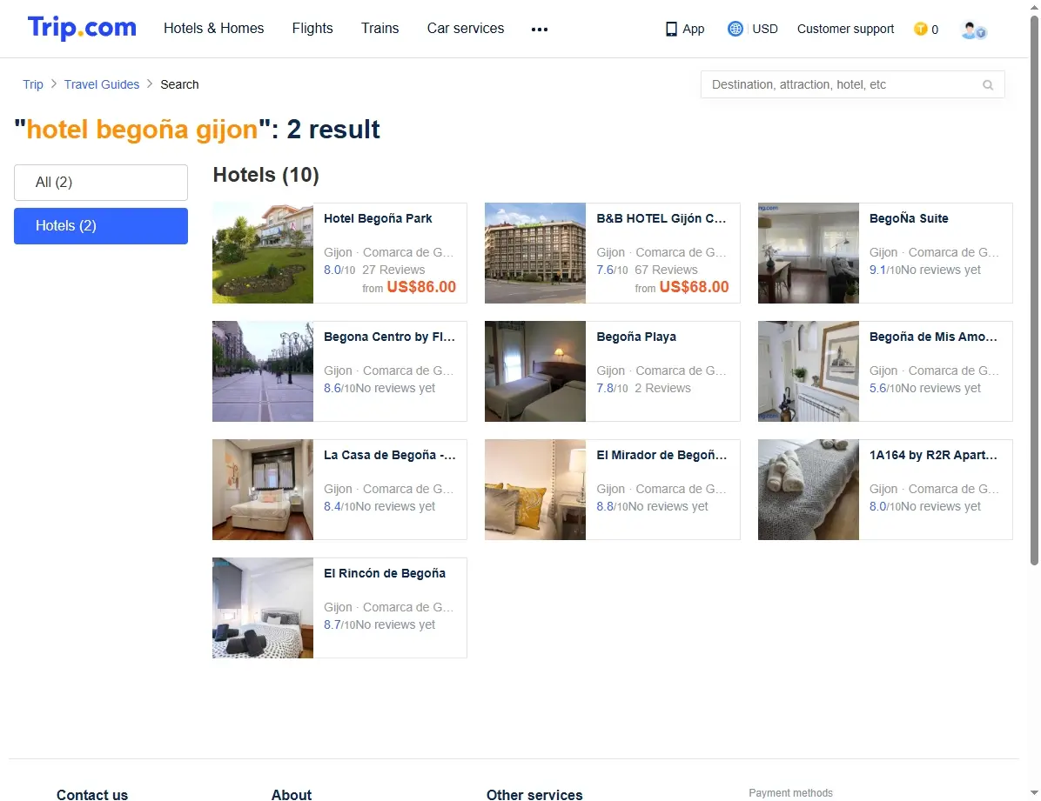Open the App phone icon
The width and height of the screenshot is (1041, 801).
point(671,30)
